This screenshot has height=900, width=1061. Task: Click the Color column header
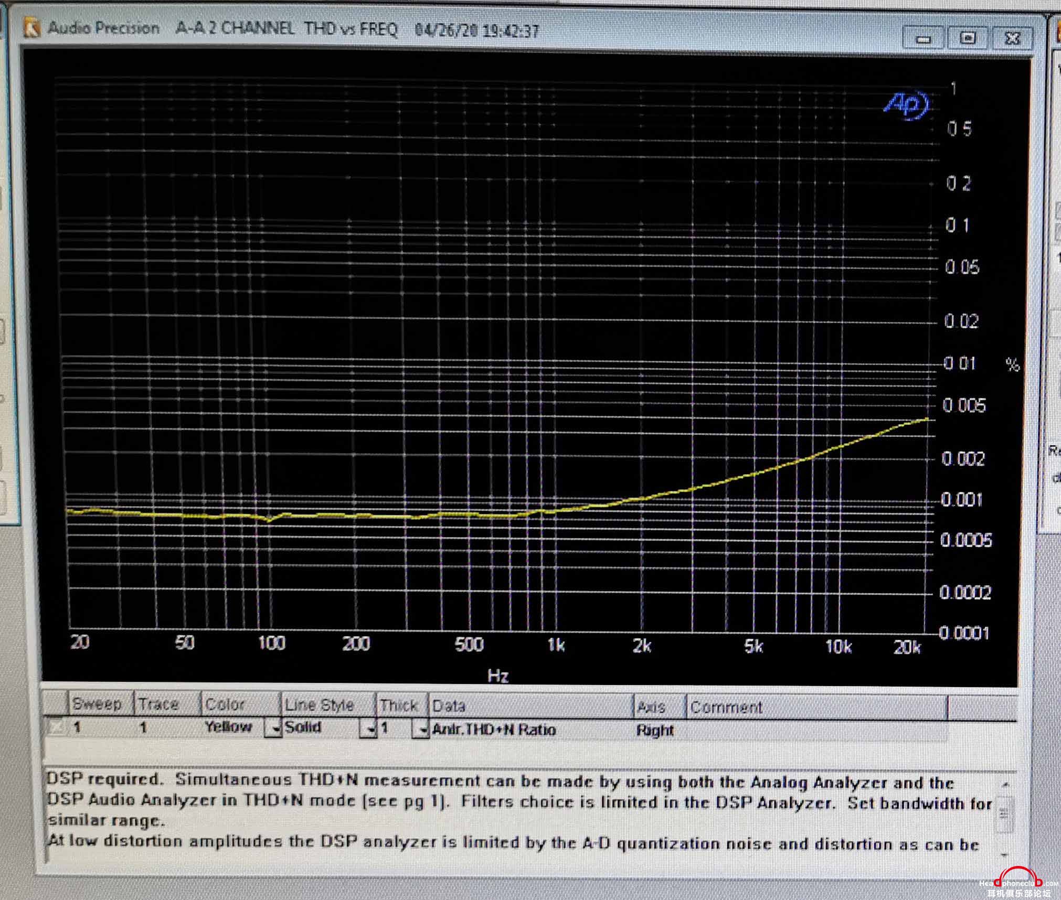(x=241, y=704)
